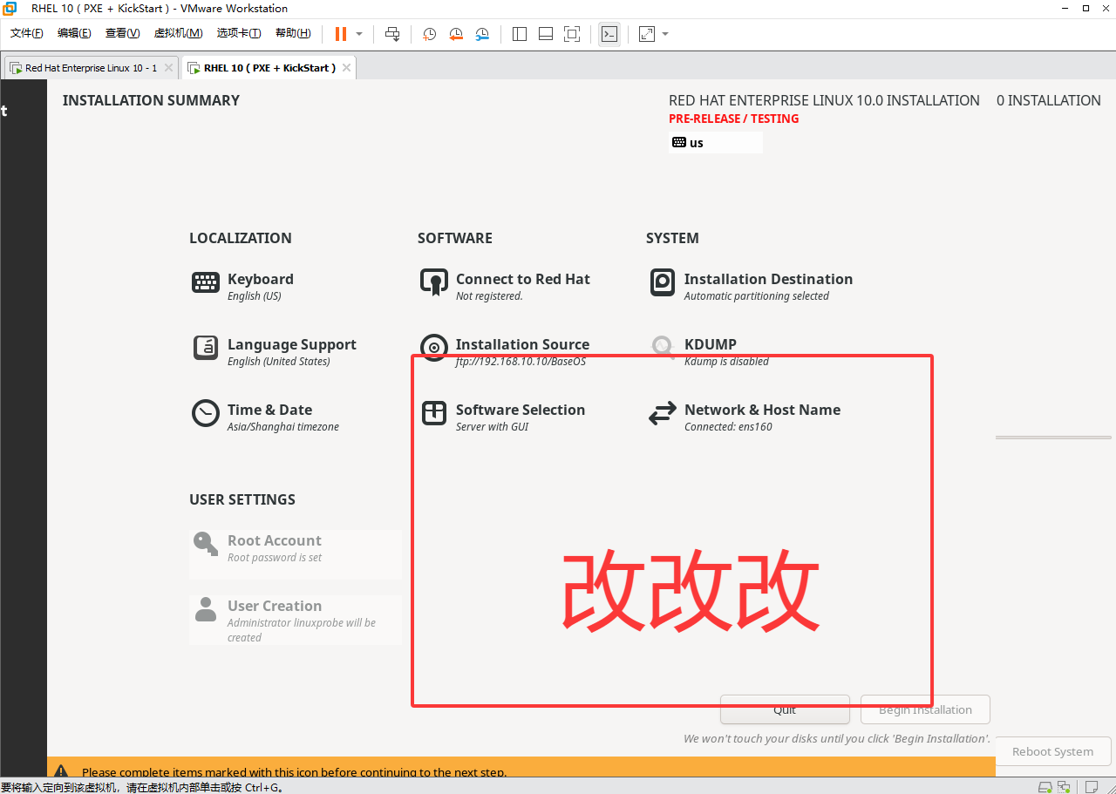The width and height of the screenshot is (1116, 794).
Task: Click the Network & Host Name label
Action: tap(763, 410)
